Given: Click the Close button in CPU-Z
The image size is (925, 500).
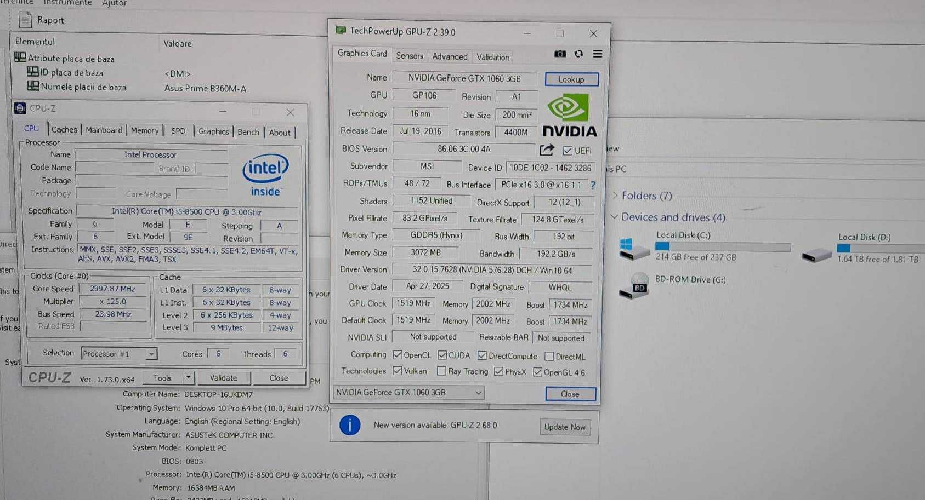Looking at the screenshot, I should [279, 378].
